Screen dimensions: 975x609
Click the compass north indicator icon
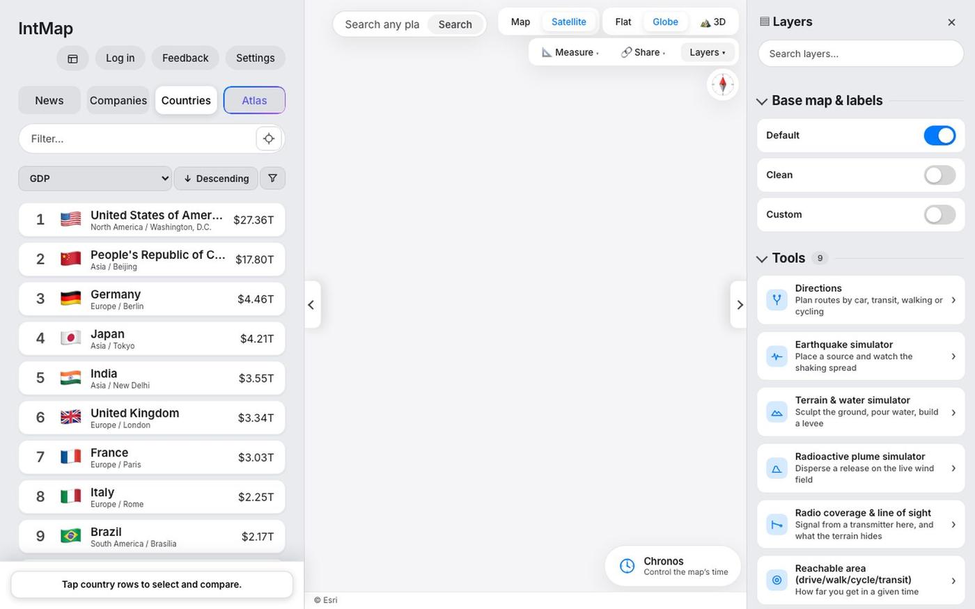723,85
